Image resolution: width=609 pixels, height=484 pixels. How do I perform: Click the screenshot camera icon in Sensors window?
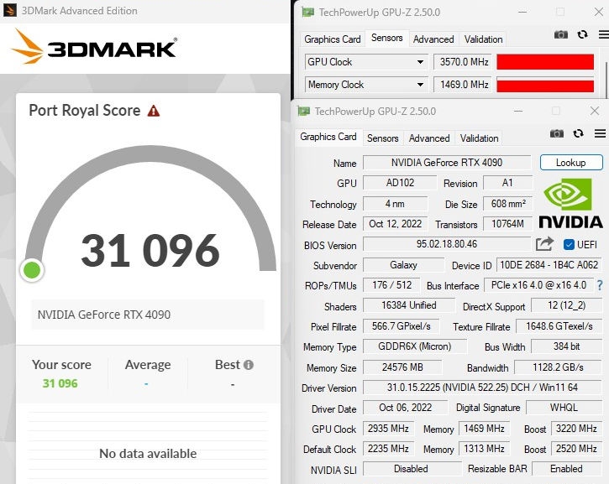(561, 34)
